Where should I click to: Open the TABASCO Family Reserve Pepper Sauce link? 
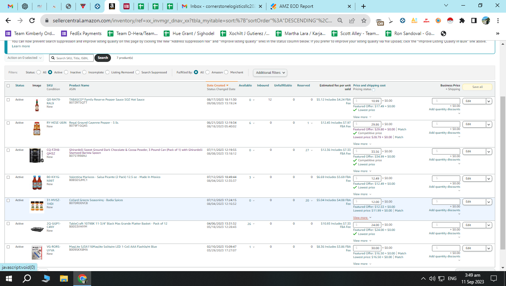(107, 99)
